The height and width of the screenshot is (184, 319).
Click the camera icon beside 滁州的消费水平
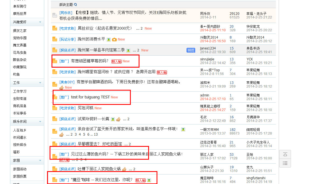point(114,40)
